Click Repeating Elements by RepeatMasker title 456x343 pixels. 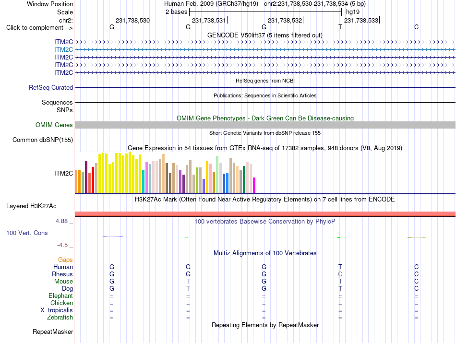[x=265, y=325]
